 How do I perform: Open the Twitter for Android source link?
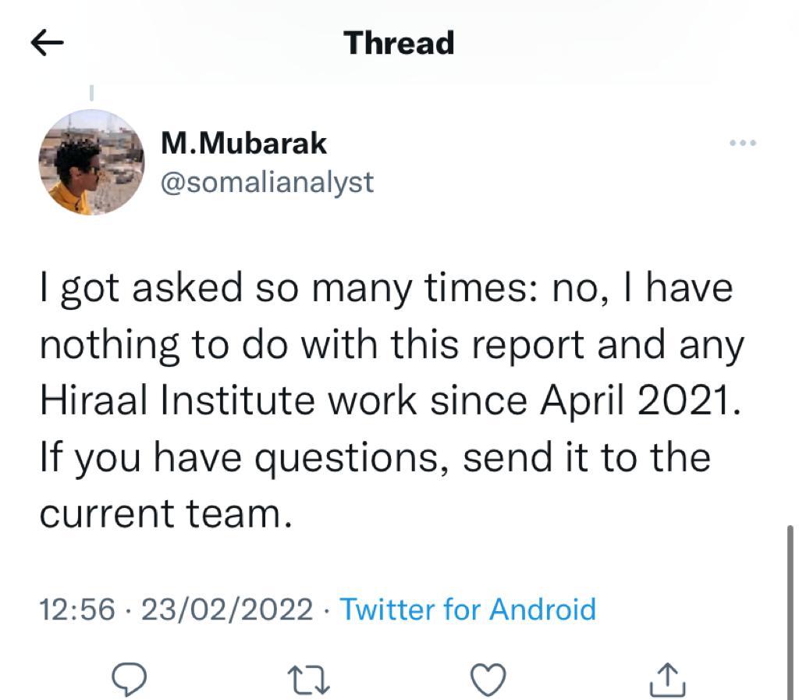[467, 609]
